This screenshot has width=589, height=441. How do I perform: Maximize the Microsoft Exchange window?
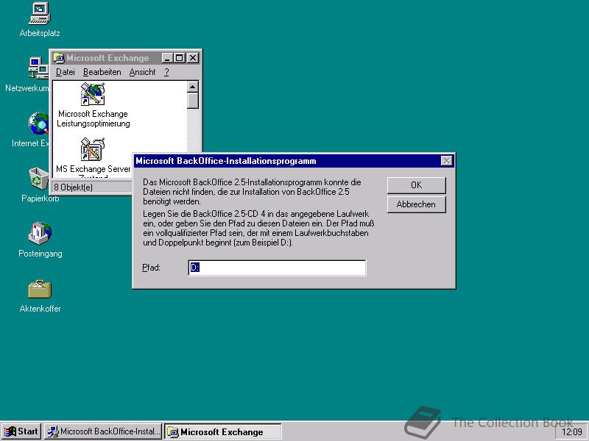pos(179,58)
